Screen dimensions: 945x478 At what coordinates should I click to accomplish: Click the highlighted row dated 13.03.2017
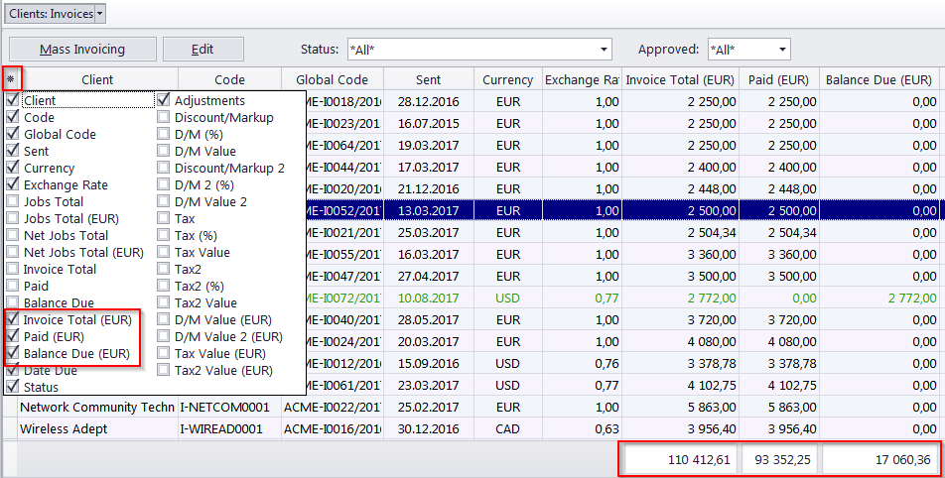point(623,210)
